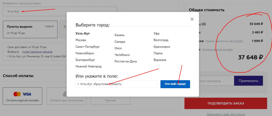Choose Москва as delivery city
This screenshot has height=116, width=272.
(x=81, y=40)
